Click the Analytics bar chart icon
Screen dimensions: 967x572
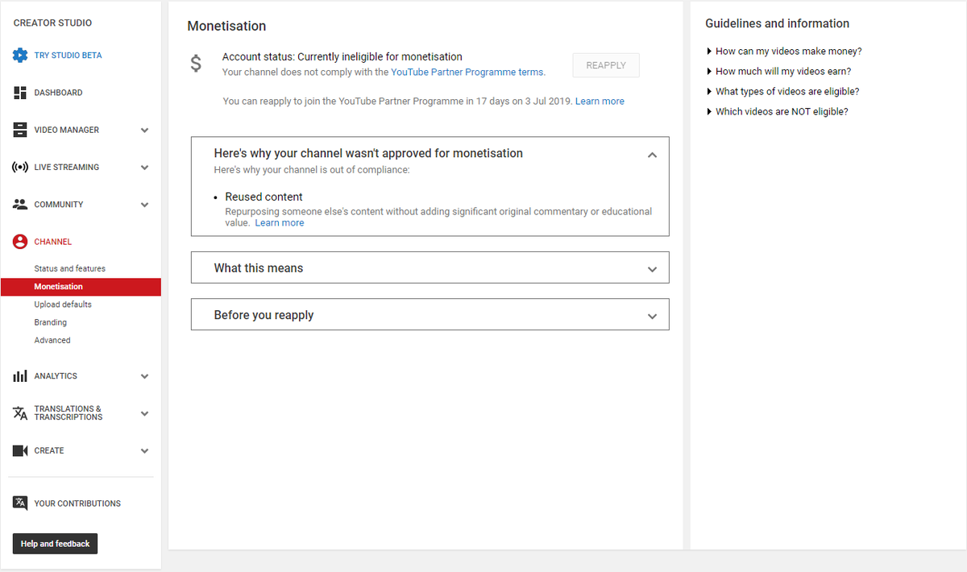click(20, 376)
